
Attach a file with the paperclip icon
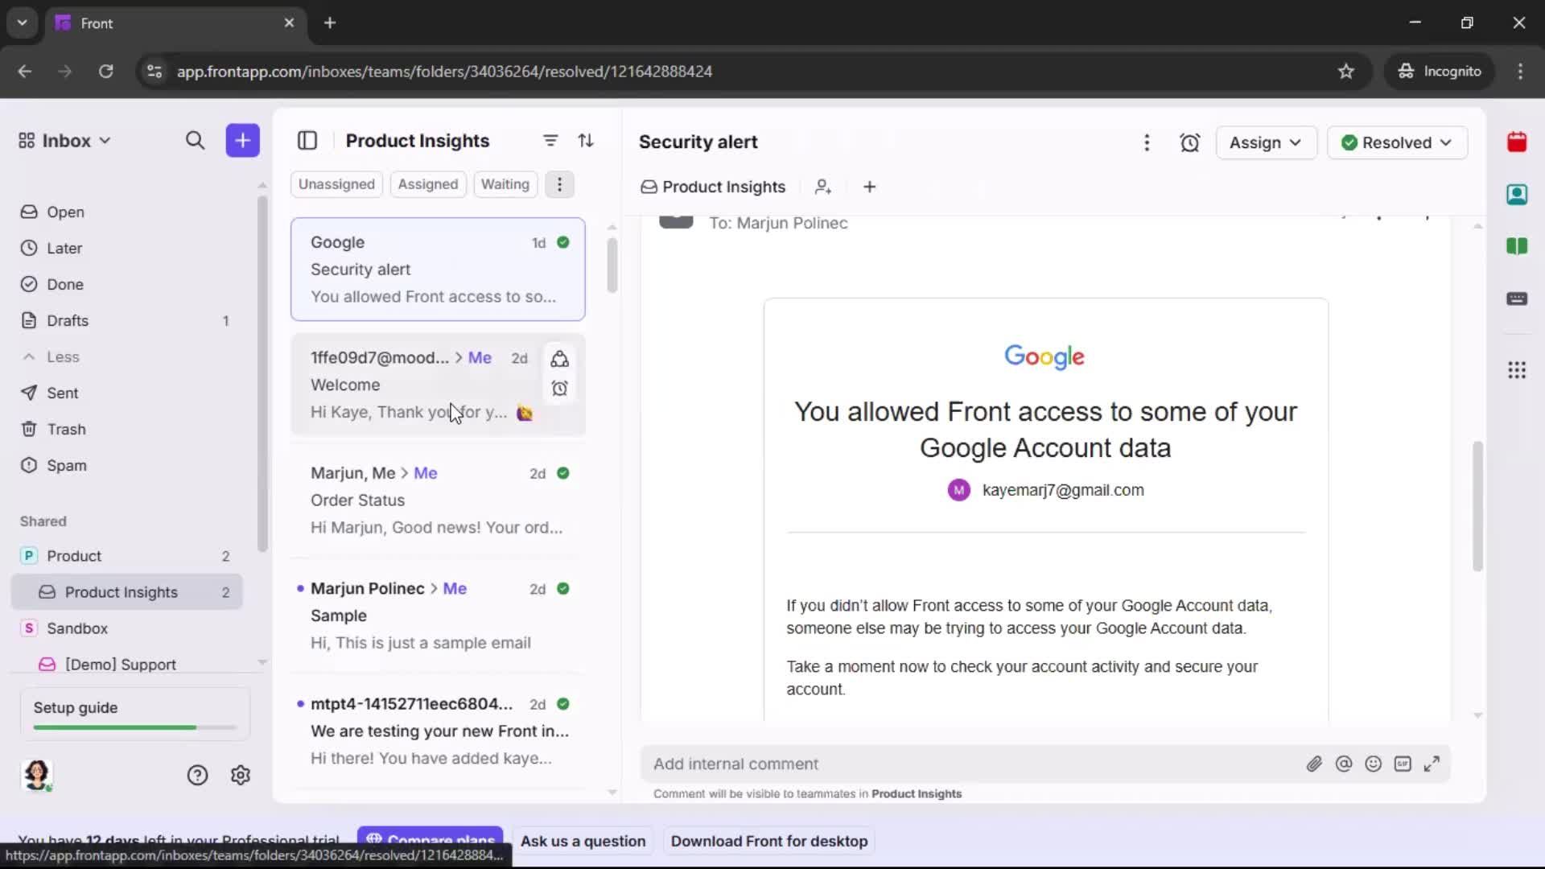[x=1314, y=764]
